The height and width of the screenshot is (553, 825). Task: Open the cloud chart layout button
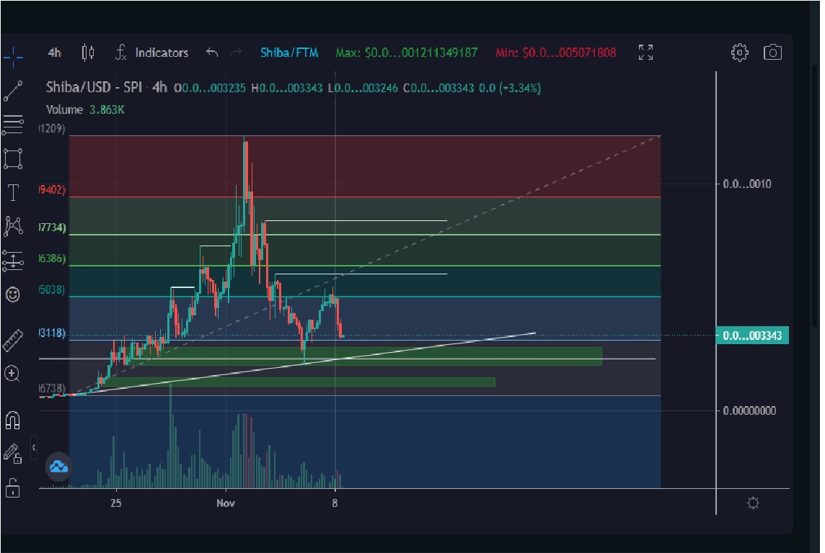pos(58,467)
